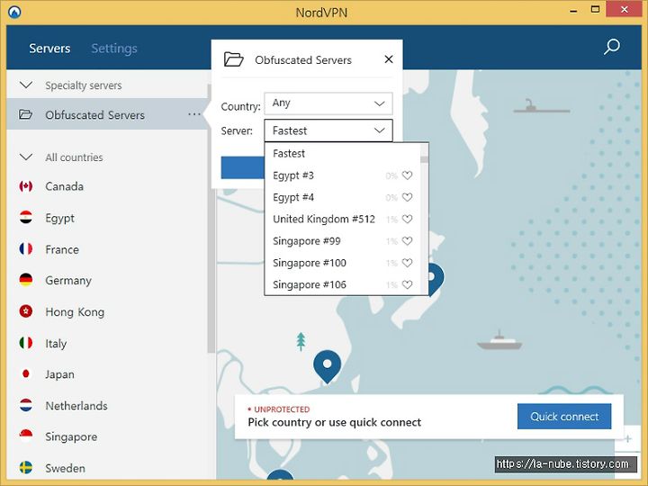Select Hong Kong in the country list

(107, 311)
